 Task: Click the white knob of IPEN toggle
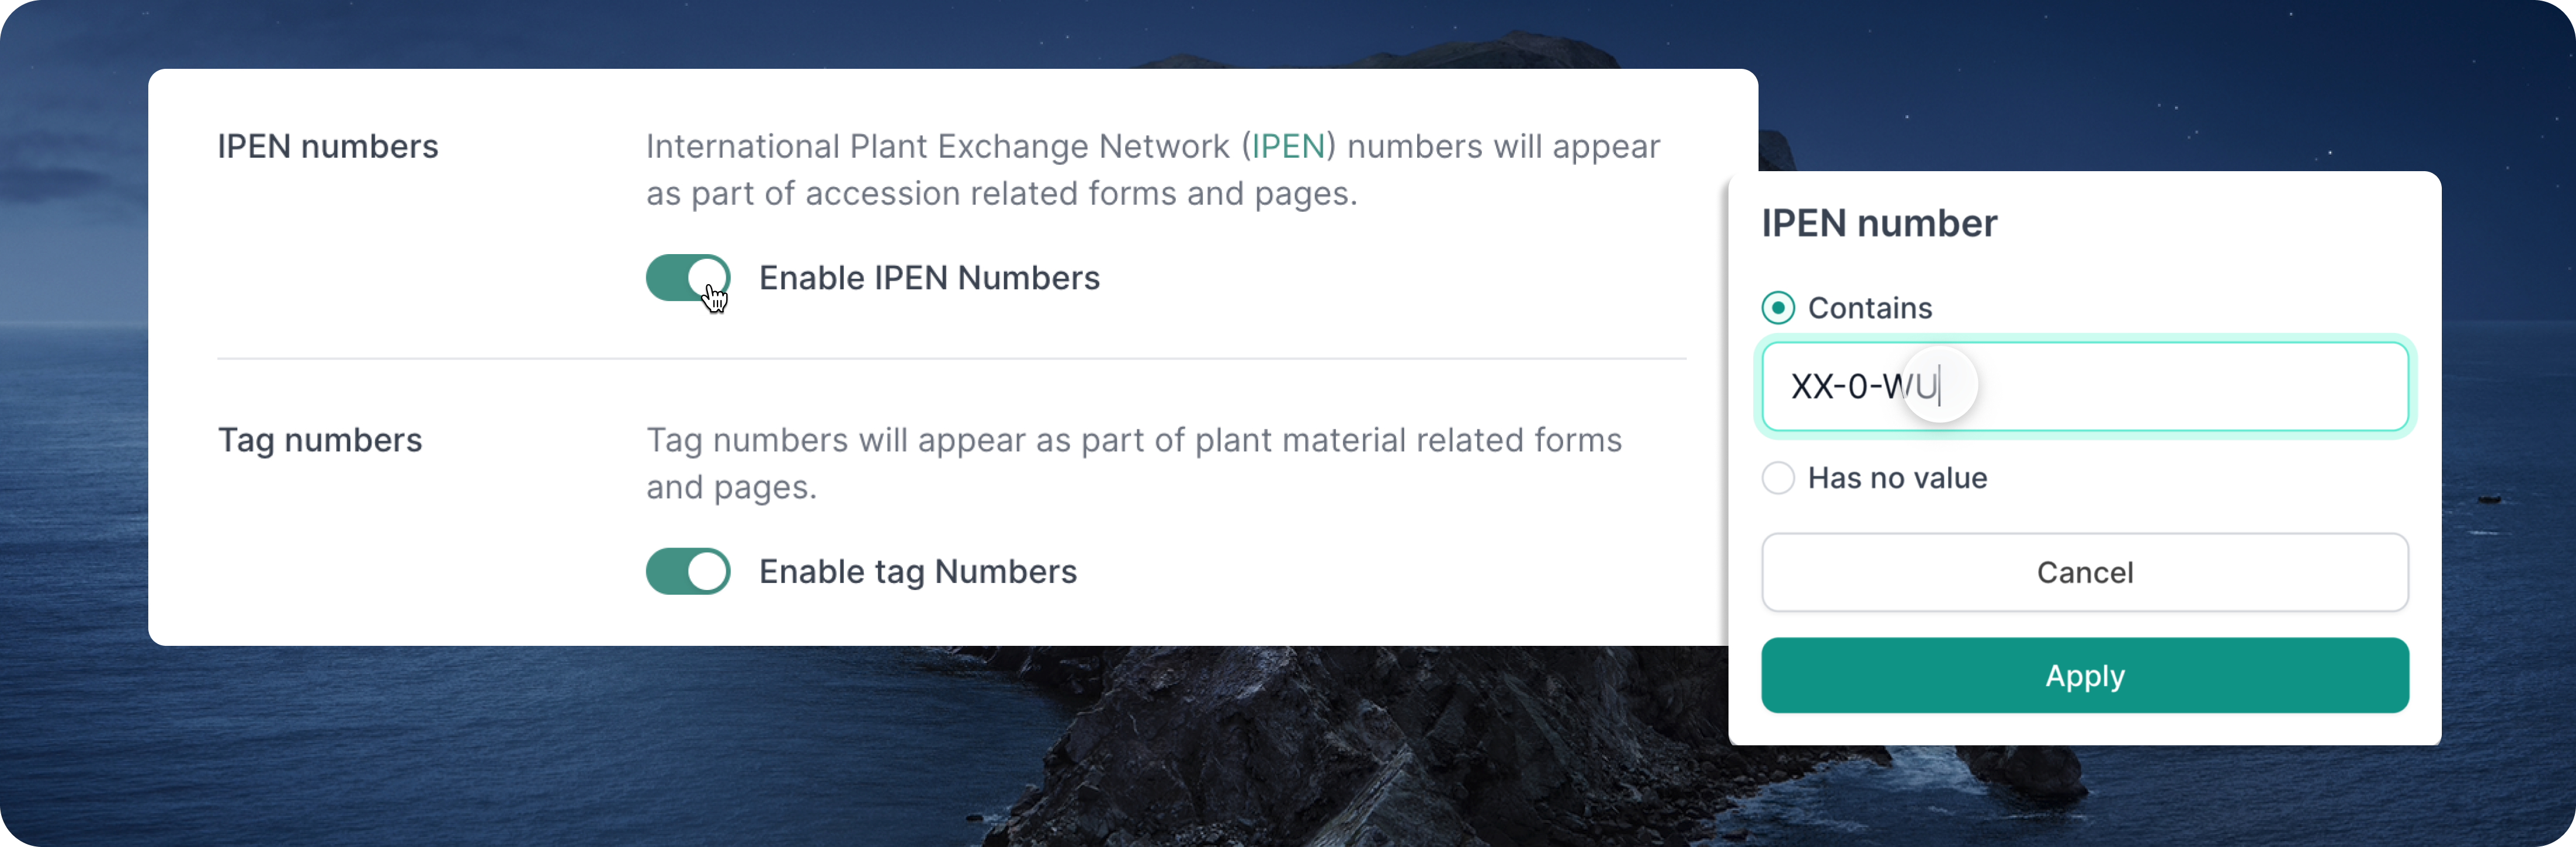pyautogui.click(x=707, y=278)
